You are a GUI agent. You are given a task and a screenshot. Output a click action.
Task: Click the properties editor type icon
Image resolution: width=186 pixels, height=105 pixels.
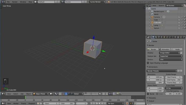[x=149, y=37]
